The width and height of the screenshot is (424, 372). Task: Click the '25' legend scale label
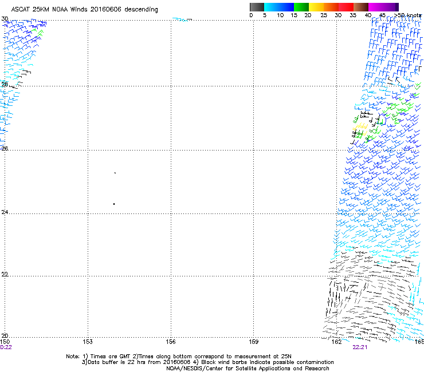click(324, 15)
